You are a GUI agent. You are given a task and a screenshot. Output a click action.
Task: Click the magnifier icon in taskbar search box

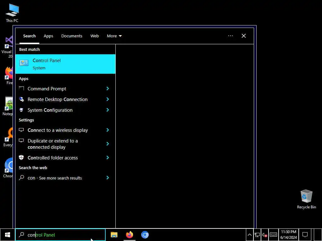pos(22,235)
